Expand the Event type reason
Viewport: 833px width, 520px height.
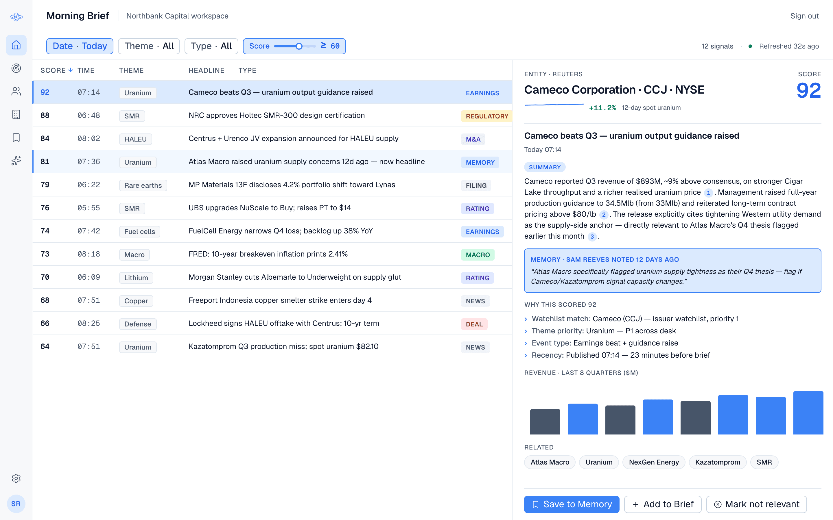point(601,343)
